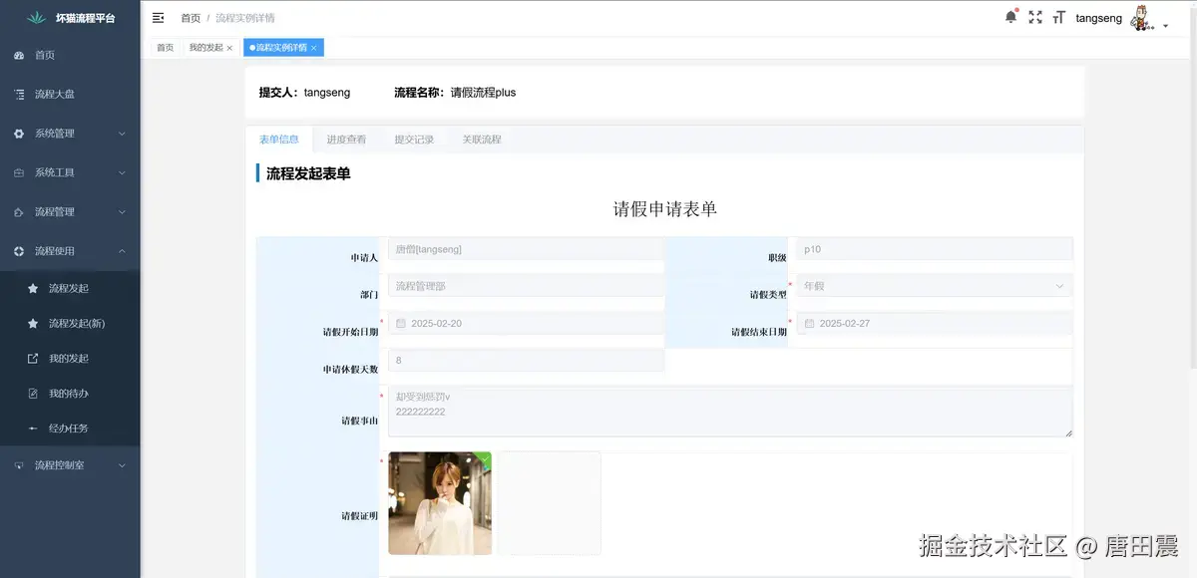Screen dimensions: 1197x578
Task: Click the 经办任务 icon in sidebar
Action: coord(33,428)
